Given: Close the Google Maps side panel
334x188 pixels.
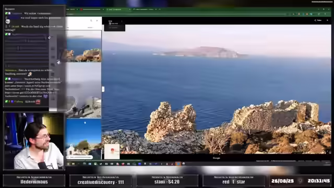Looking at the screenshot, I should [97, 20].
